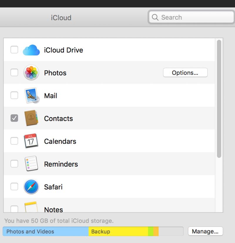
Task: Open the Manage... storage button
Action: [x=205, y=231]
